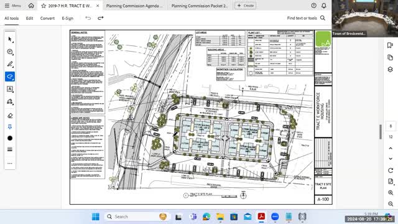Zoom out of the document
The width and height of the screenshot is (398, 224).
[x=391, y=203]
